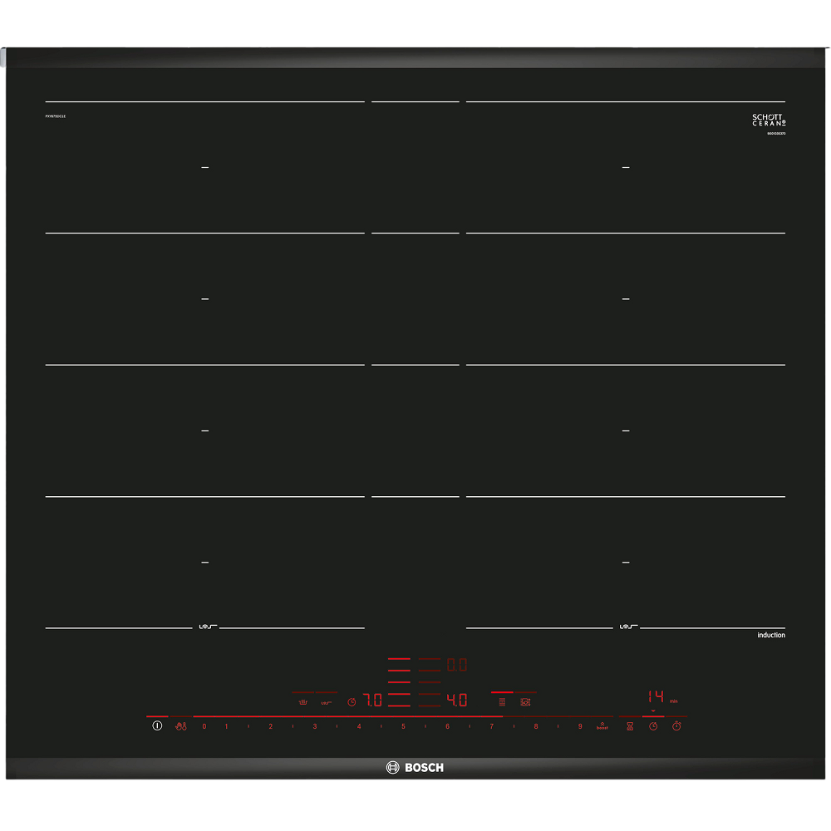The height and width of the screenshot is (831, 831).
Task: Activate the childproof lock symbol
Action: [180, 726]
